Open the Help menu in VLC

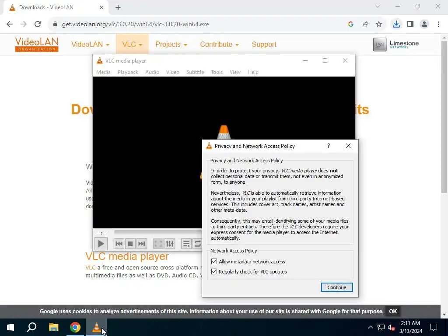(x=253, y=72)
